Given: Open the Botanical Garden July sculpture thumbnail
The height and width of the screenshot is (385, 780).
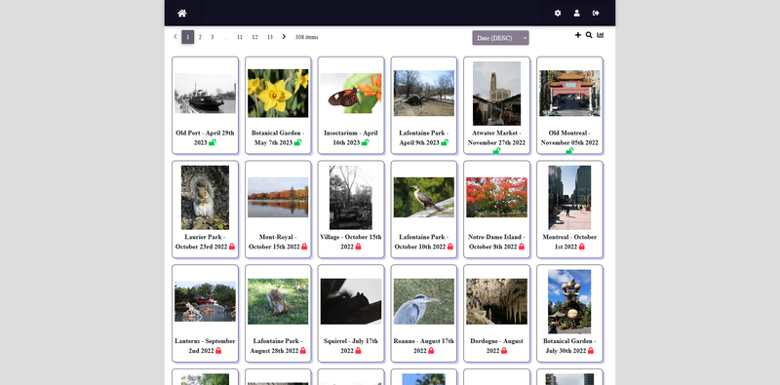Looking at the screenshot, I should click(x=569, y=301).
